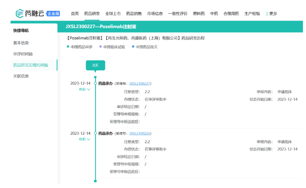Screen dimensions: 306x188
Task: Go to 市场信息 section
Action: point(155,14)
